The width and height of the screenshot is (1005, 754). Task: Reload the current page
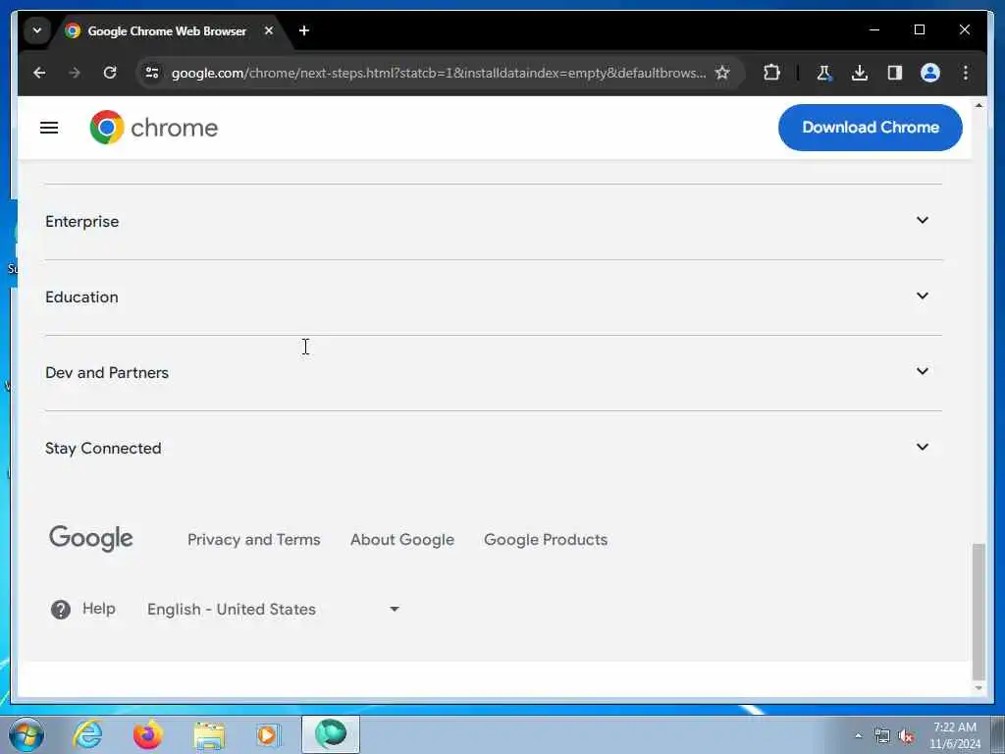point(110,73)
